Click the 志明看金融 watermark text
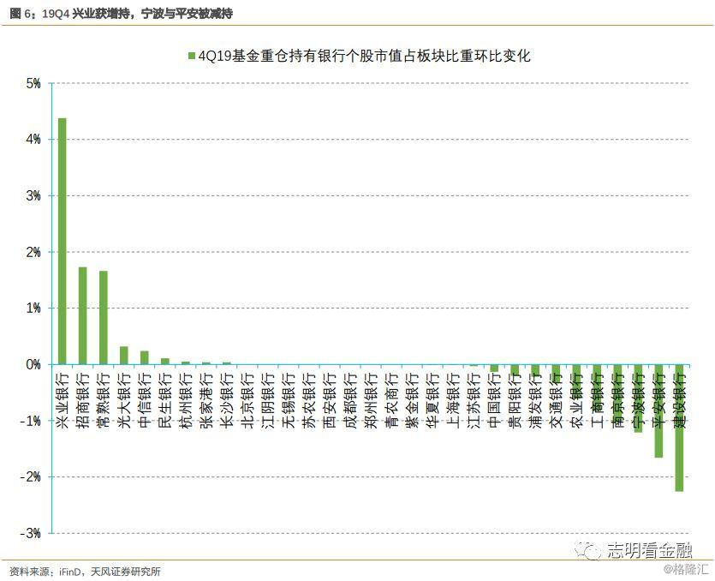The width and height of the screenshot is (715, 581). pyautogui.click(x=648, y=550)
